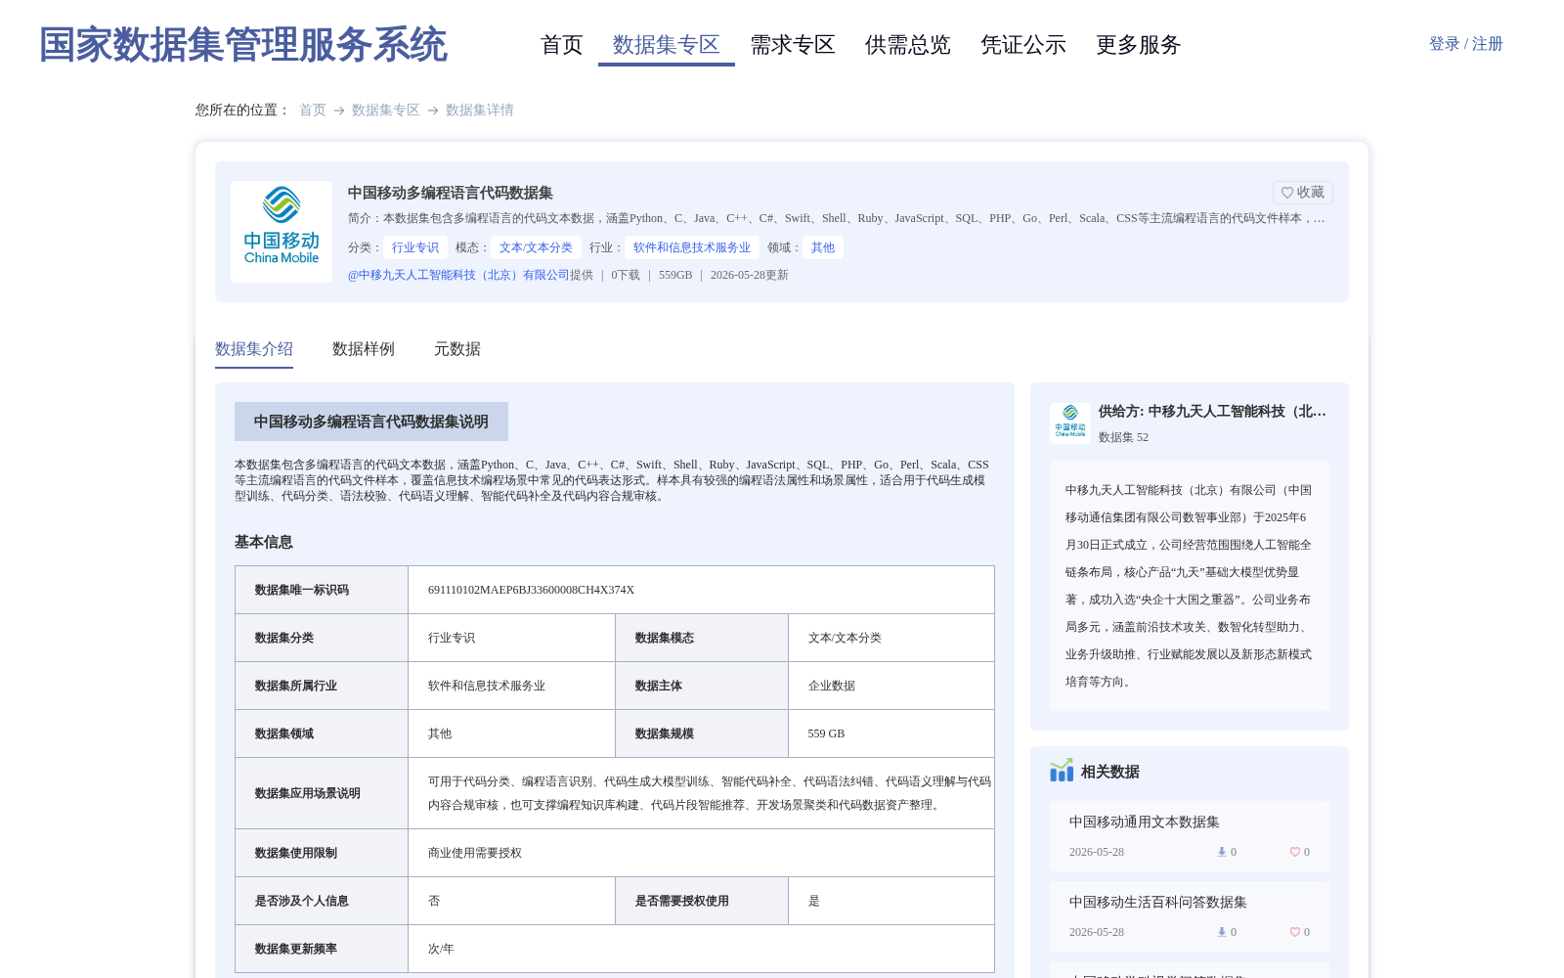Click identifier code 691110102MAEP6BJ33600008CH4X374X
The image size is (1564, 978).
(531, 590)
